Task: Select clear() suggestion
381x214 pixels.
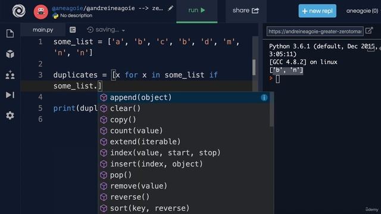Action: tap(184, 108)
